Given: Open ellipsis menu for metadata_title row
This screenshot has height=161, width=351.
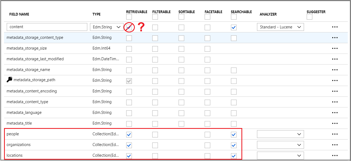Looking at the screenshot, I should tap(335, 123).
